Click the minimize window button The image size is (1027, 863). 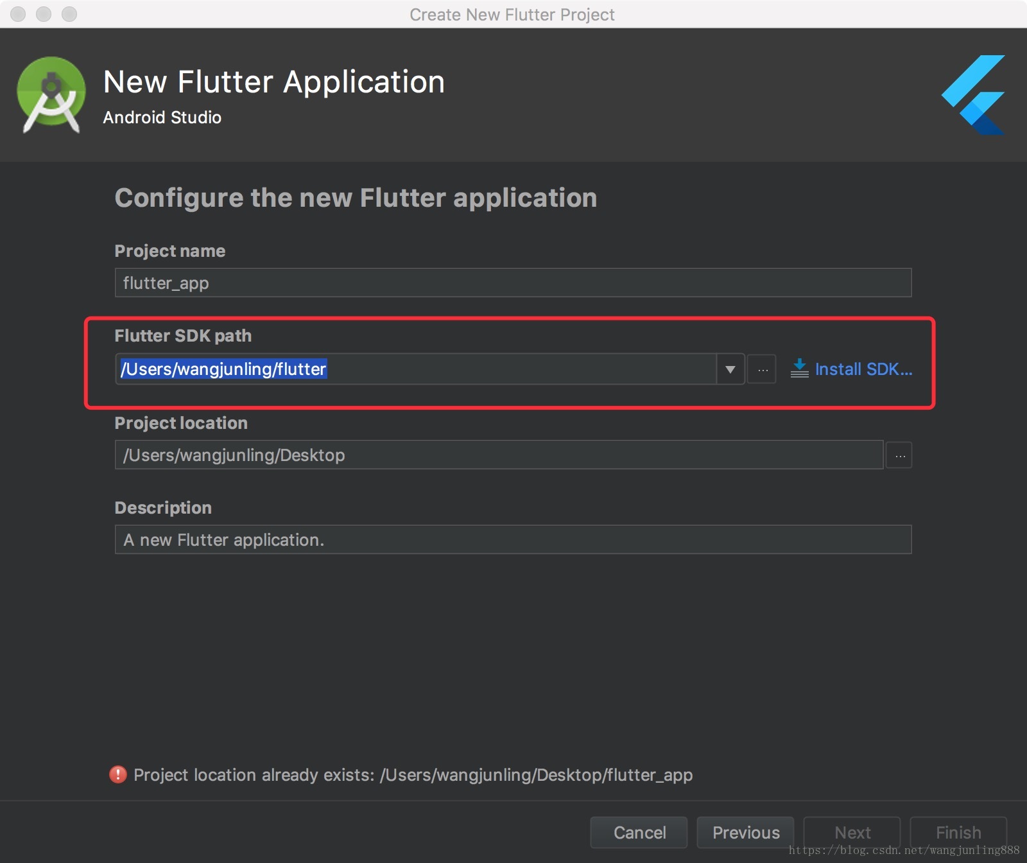tap(44, 13)
